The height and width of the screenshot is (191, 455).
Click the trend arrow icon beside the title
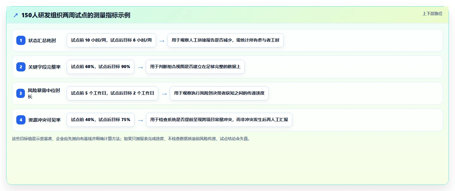[16, 15]
